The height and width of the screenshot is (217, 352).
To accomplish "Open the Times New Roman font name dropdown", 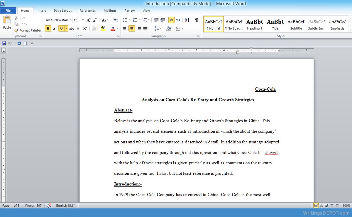I will pos(71,20).
